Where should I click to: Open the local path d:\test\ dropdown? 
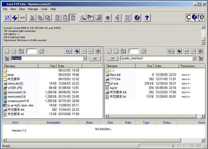pyautogui.click(x=85, y=58)
